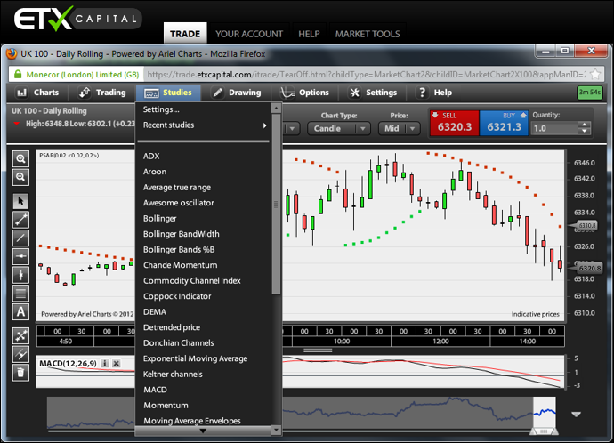Click the green 3m 54s timer badge
The image size is (614, 443).
tap(590, 93)
